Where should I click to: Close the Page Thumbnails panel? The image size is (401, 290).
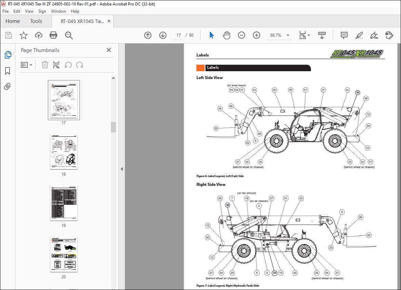109,50
